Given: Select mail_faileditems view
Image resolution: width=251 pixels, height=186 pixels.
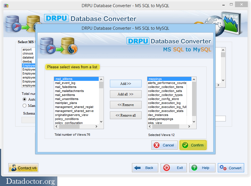Looking at the screenshot, I should [76, 87].
